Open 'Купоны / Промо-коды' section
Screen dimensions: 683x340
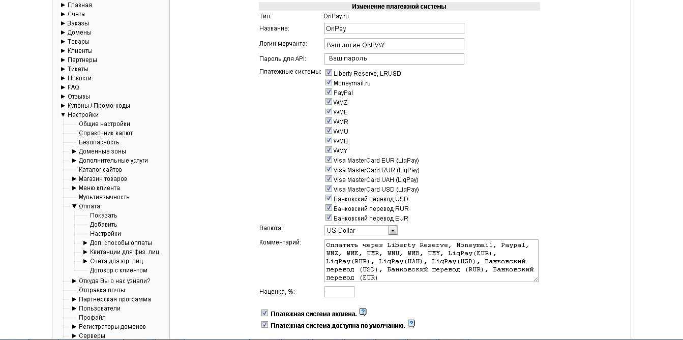pyautogui.click(x=99, y=106)
